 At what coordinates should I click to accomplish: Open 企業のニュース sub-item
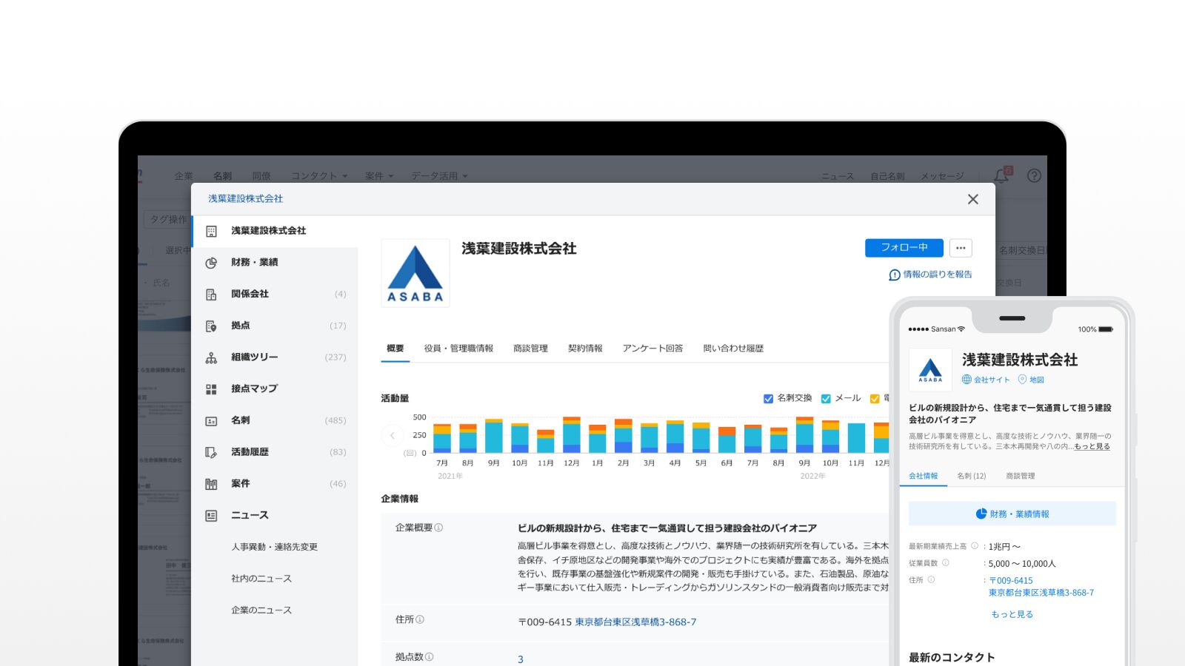261,610
